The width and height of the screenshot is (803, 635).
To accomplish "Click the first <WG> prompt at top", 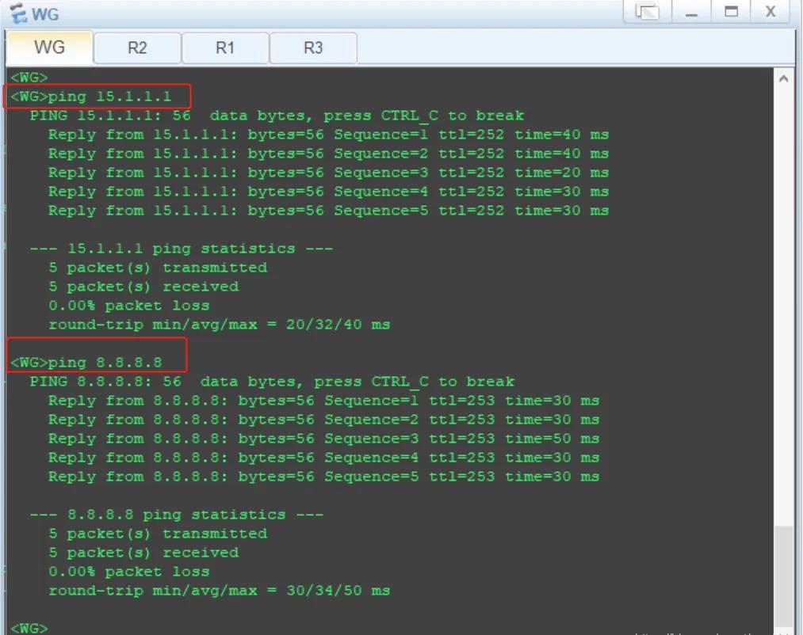I will click(29, 78).
